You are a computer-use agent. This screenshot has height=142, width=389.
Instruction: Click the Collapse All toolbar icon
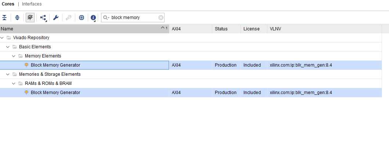click(x=4, y=18)
